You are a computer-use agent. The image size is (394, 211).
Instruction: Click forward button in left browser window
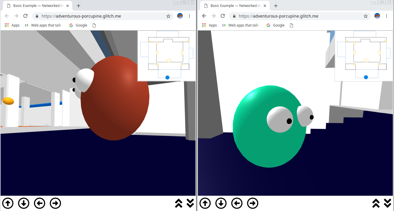tap(16, 16)
